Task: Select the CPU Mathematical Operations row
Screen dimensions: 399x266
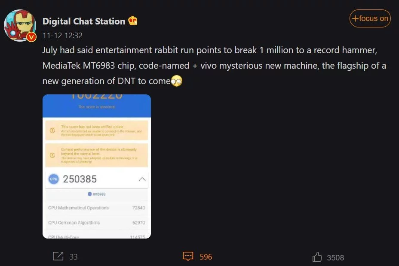Action: point(97,208)
